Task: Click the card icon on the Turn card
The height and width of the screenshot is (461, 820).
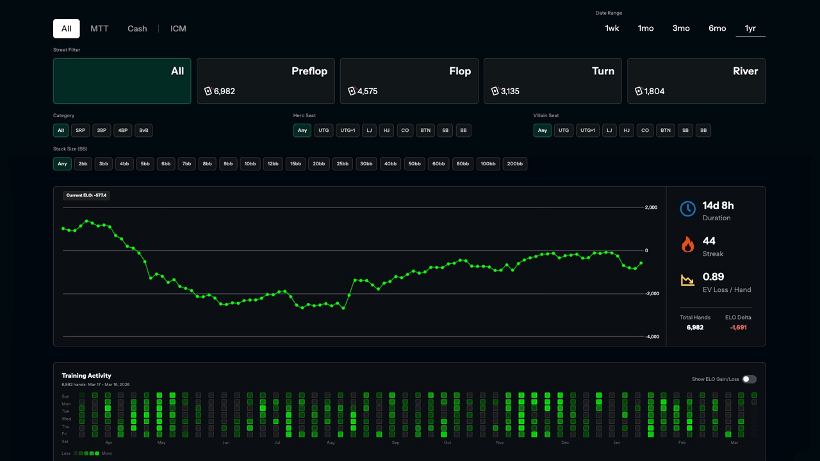Action: tap(495, 91)
